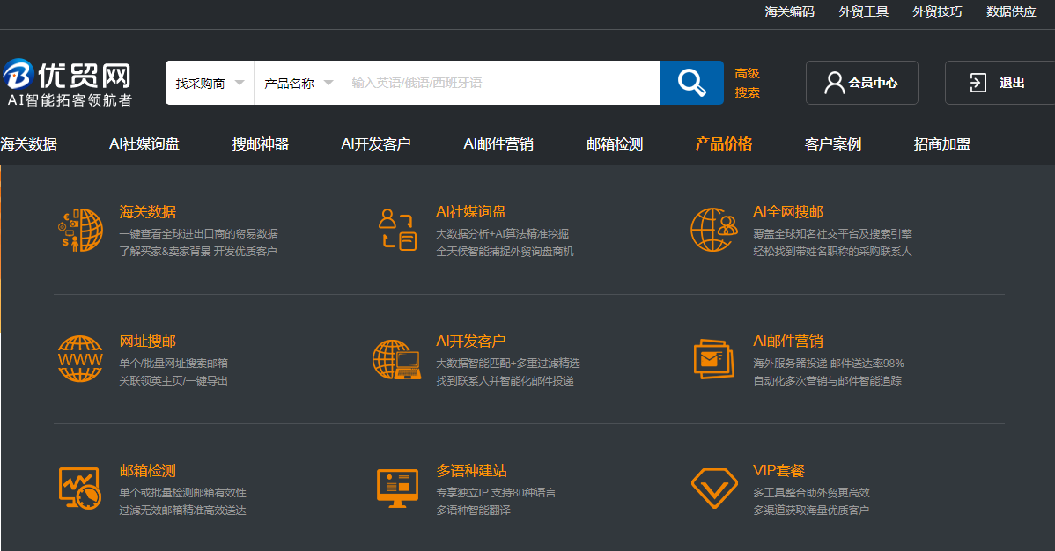Click text 过滤无效邮箱精准高效送达
The width and height of the screenshot is (1055, 551).
click(183, 510)
